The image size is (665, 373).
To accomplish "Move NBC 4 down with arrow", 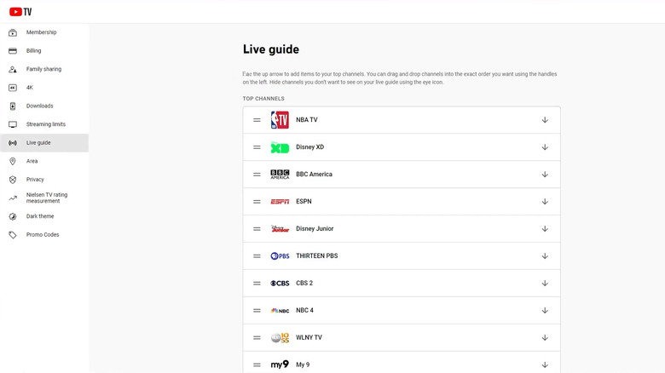I will point(545,310).
